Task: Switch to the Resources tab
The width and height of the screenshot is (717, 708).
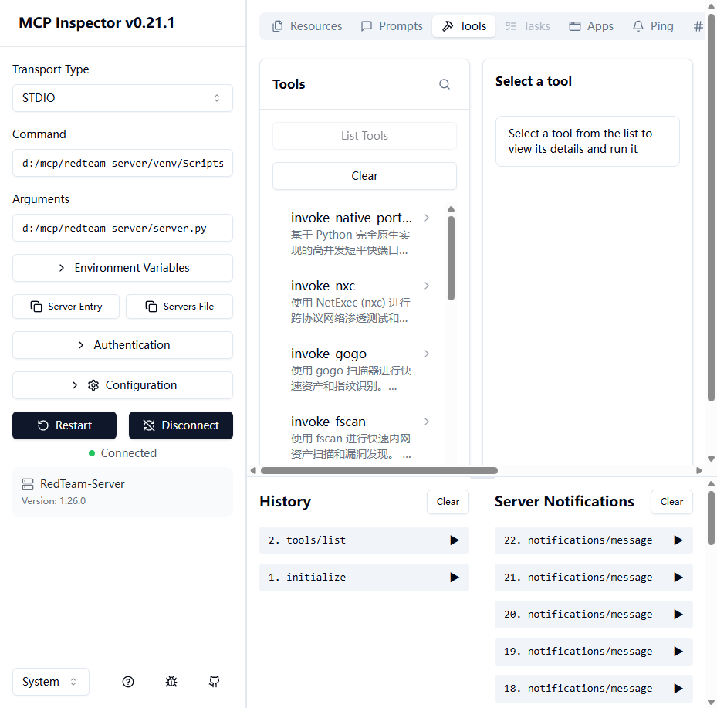Action: pyautogui.click(x=306, y=25)
